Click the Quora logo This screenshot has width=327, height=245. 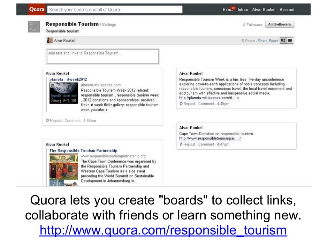click(37, 9)
